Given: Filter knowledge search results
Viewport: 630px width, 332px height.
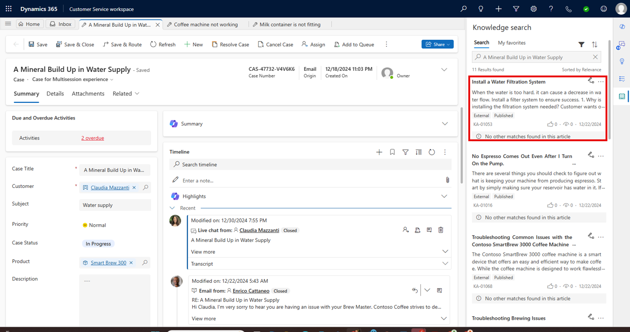Looking at the screenshot, I should click(x=581, y=44).
